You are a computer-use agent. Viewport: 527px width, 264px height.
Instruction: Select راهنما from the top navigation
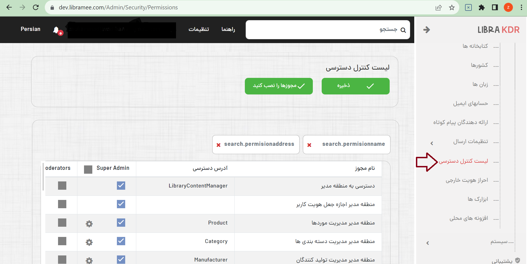[x=228, y=30]
